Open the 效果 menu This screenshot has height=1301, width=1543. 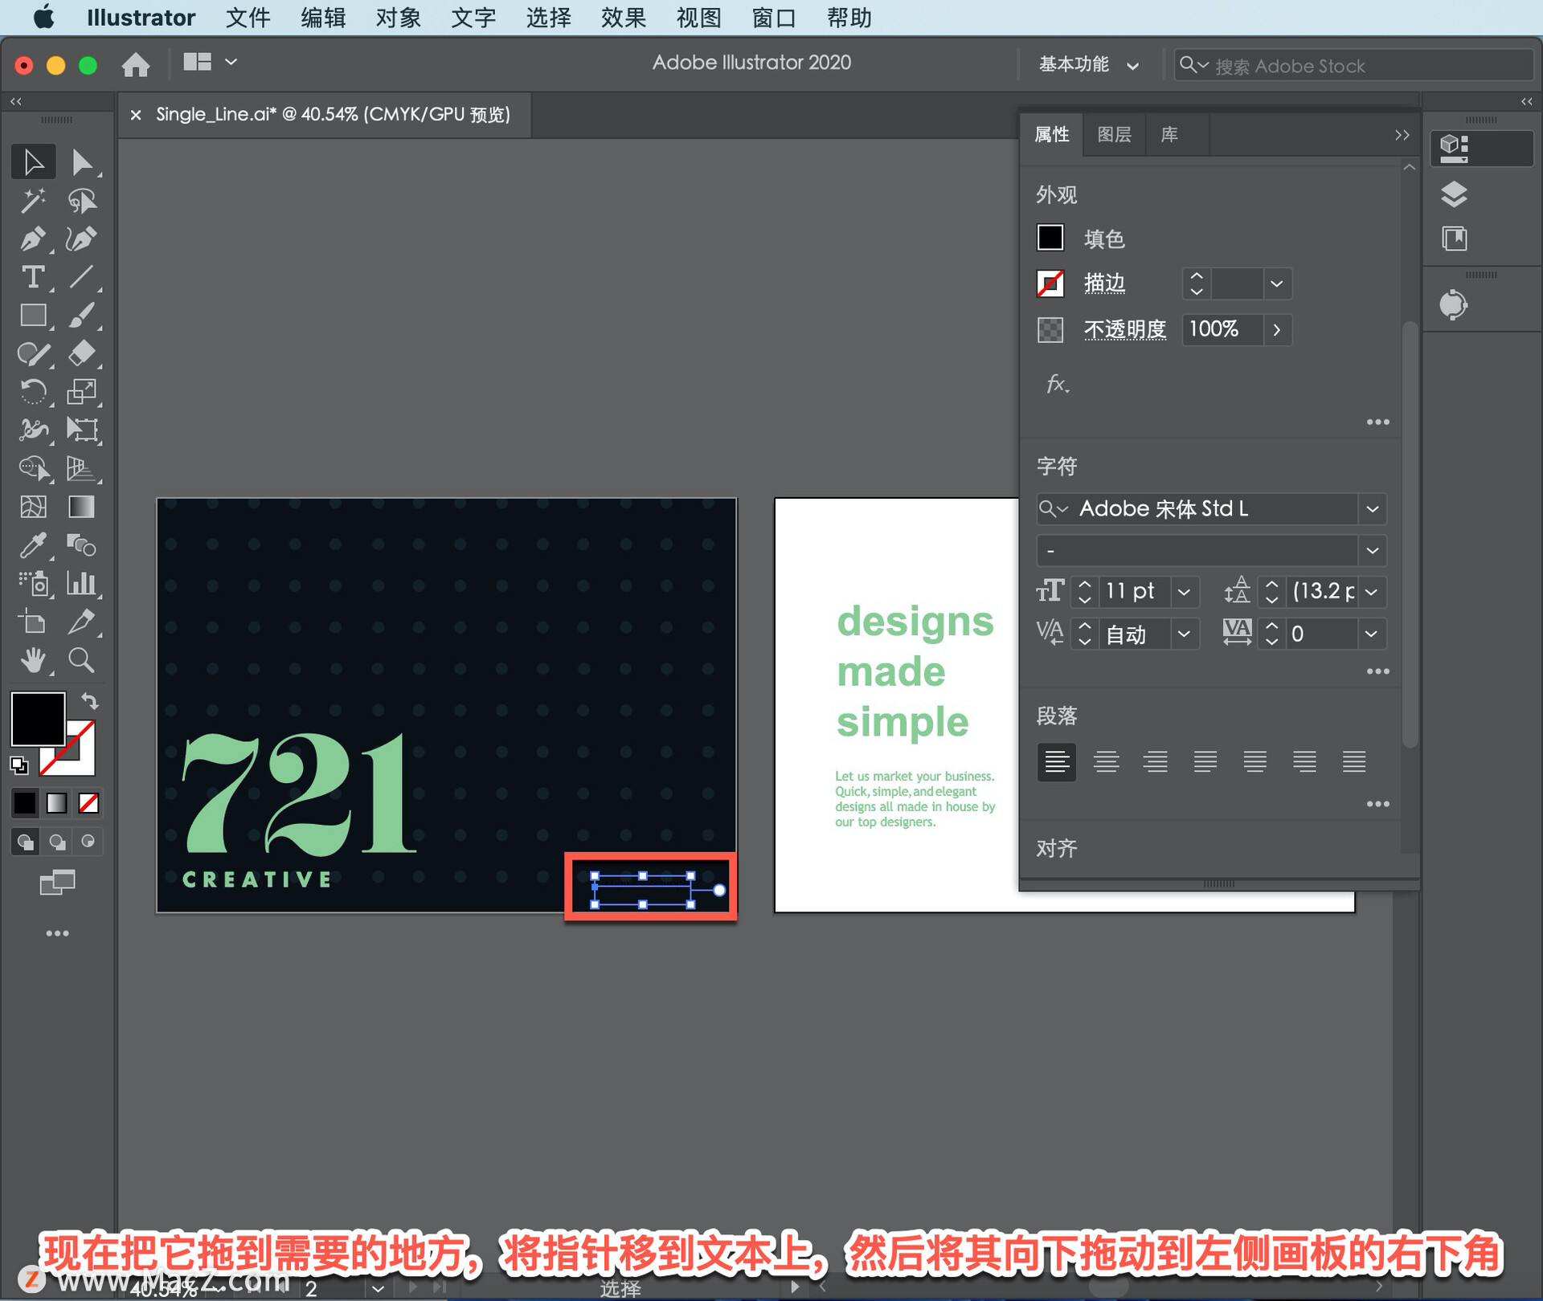[623, 18]
